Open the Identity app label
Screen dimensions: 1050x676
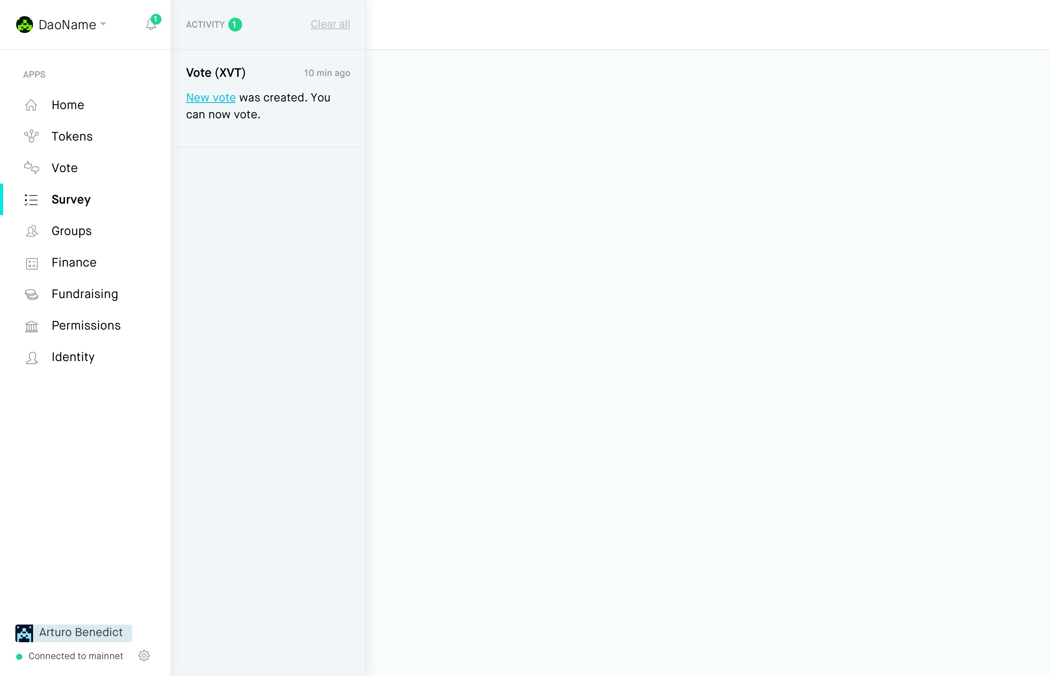pos(73,357)
